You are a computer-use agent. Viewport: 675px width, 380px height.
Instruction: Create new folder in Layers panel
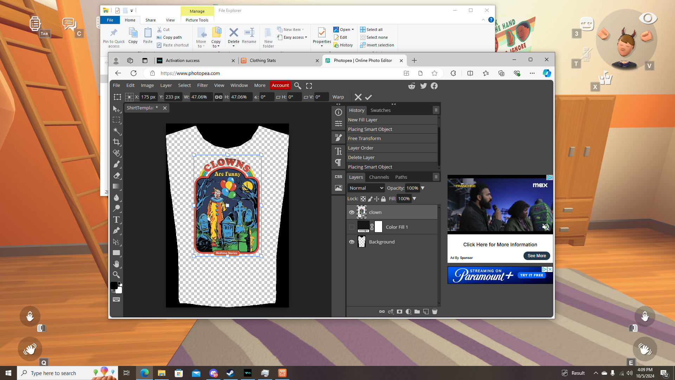[x=417, y=312]
